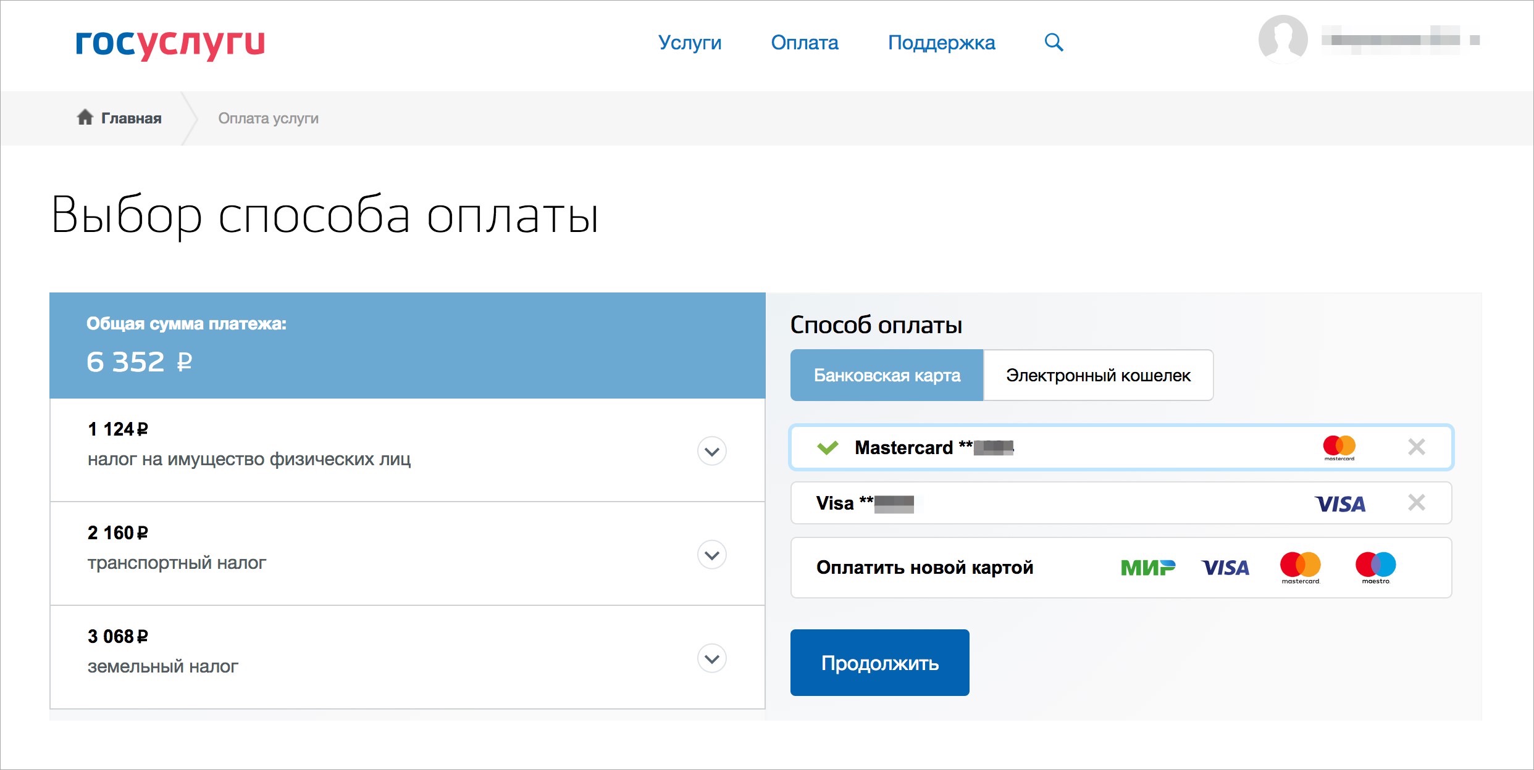Click the home icon in breadcrumb
The height and width of the screenshot is (770, 1534).
[x=85, y=117]
